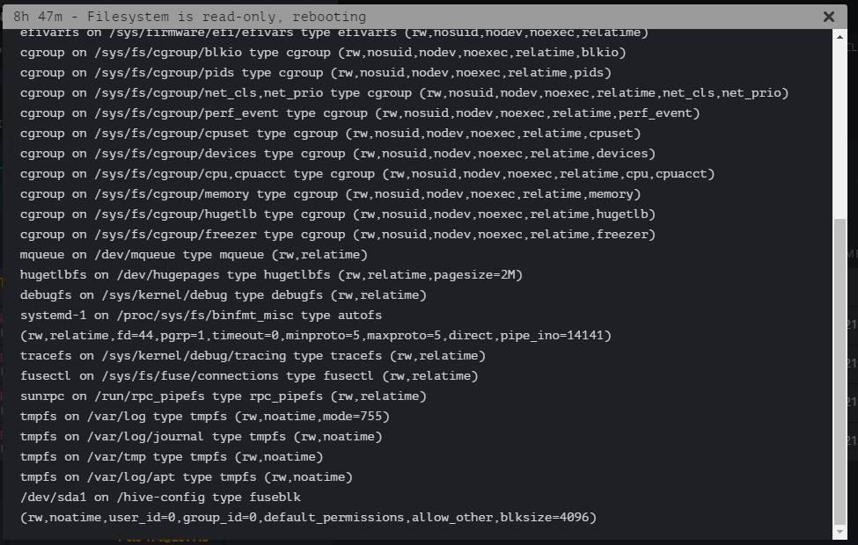The width and height of the screenshot is (858, 545).
Task: Select the tmpfs on /var/tmp line
Action: pyautogui.click(x=171, y=457)
